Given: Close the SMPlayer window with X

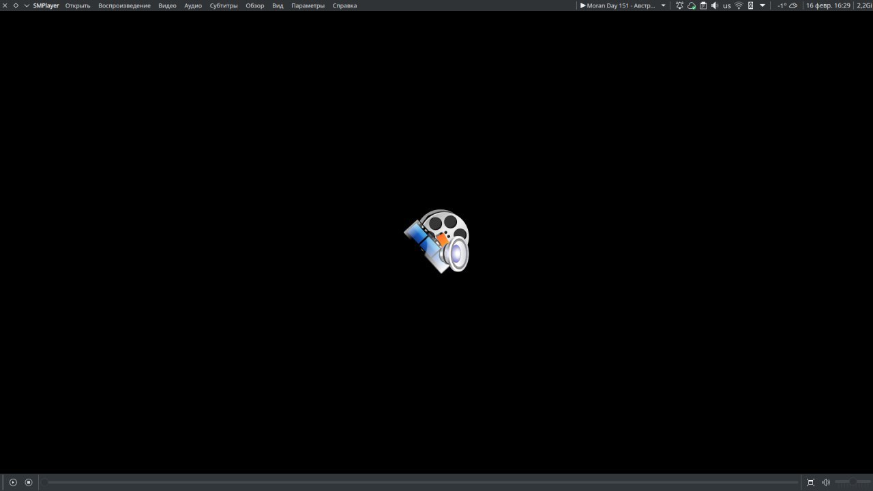Looking at the screenshot, I should click(x=5, y=5).
